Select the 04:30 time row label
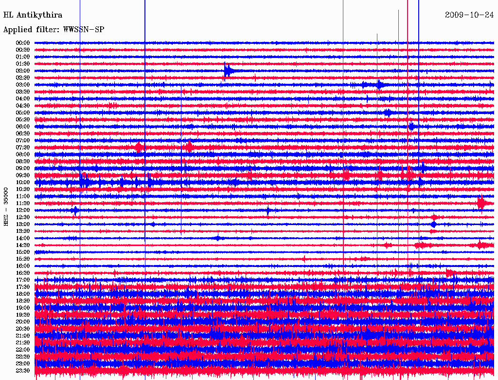This screenshot has width=498, height=380. point(23,106)
